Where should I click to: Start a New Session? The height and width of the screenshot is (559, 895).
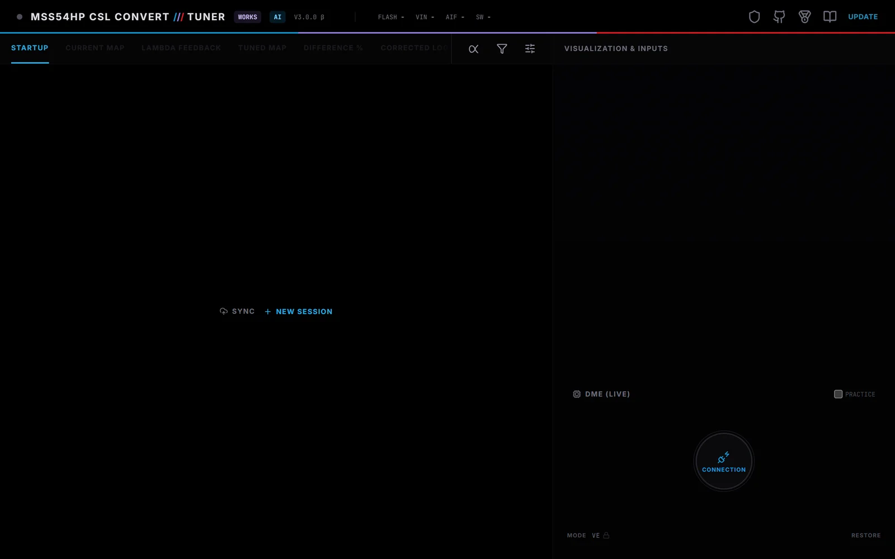[298, 311]
